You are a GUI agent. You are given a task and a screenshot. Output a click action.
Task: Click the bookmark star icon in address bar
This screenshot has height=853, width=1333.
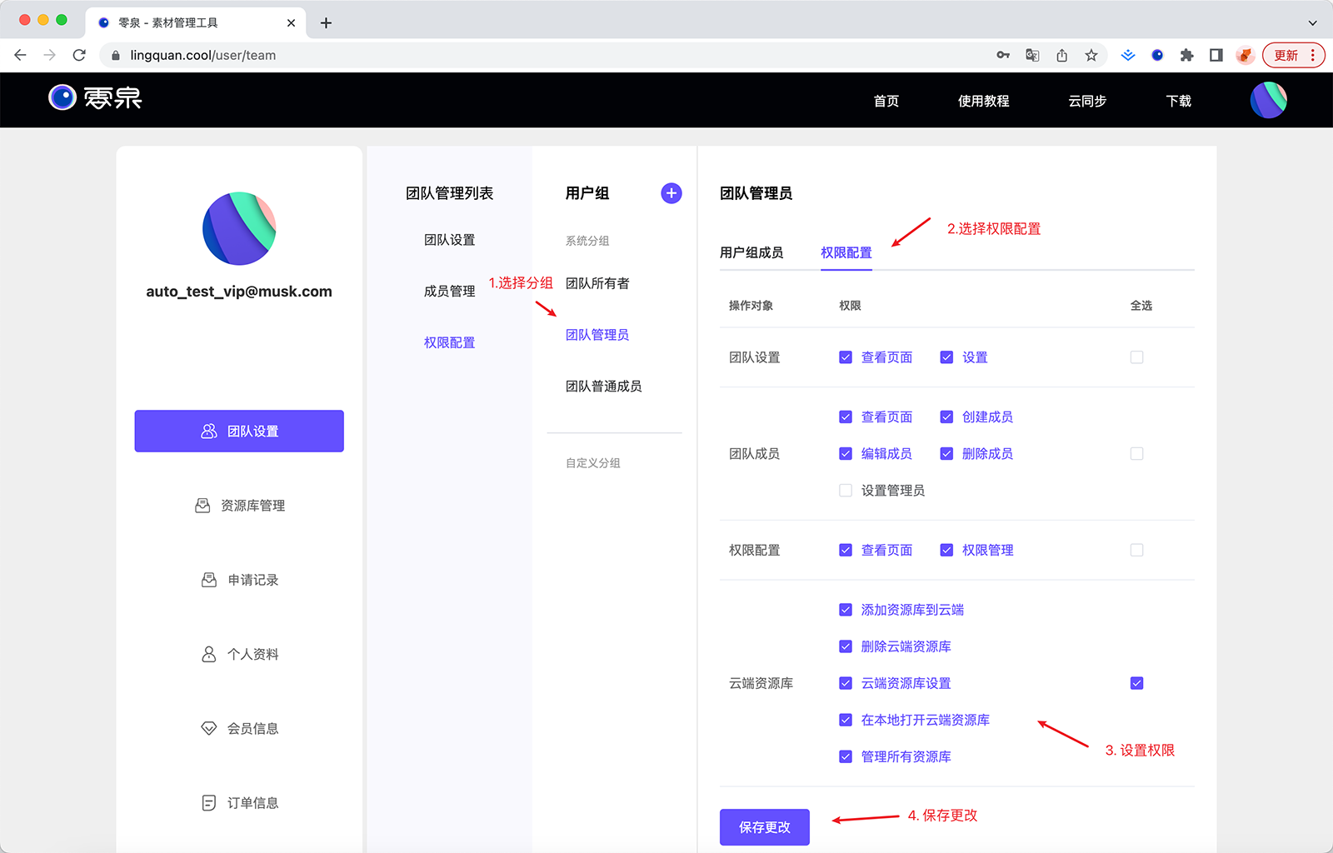(x=1091, y=56)
